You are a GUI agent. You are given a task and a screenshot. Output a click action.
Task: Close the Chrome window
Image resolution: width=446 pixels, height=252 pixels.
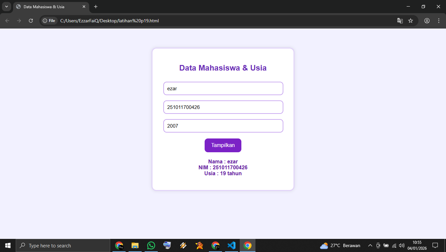point(438,7)
